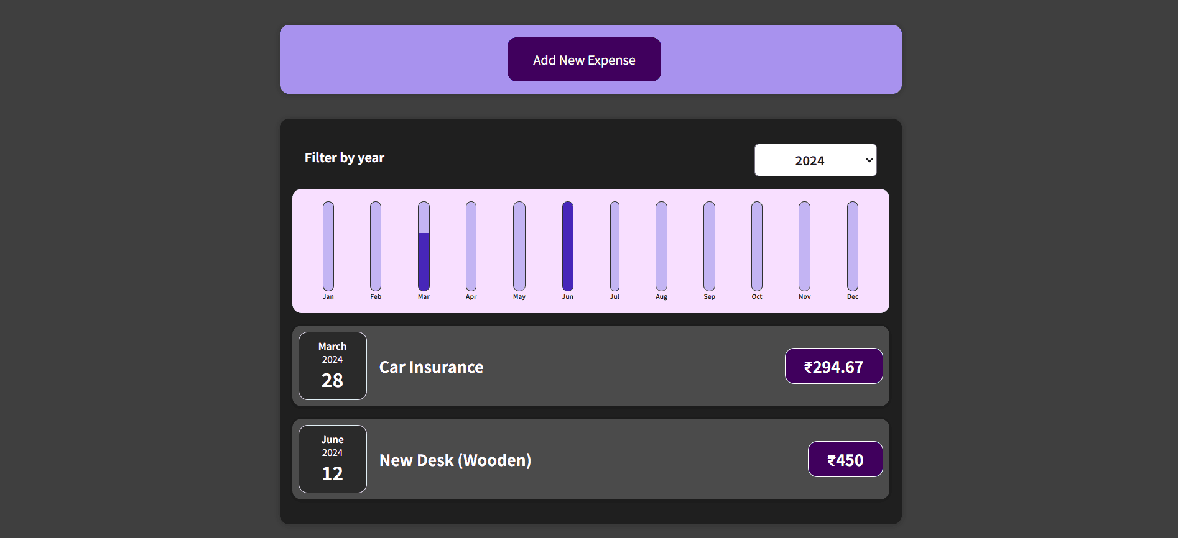Screen dimensions: 1178x538
Task: Click the August chart bar
Action: tap(661, 246)
